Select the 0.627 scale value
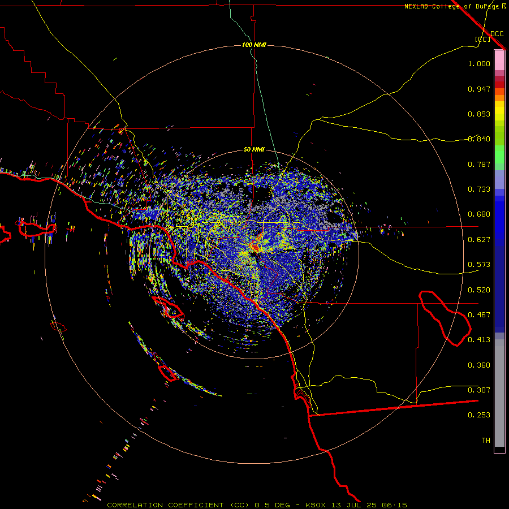Viewport: 509px width, 509px height. (x=479, y=240)
